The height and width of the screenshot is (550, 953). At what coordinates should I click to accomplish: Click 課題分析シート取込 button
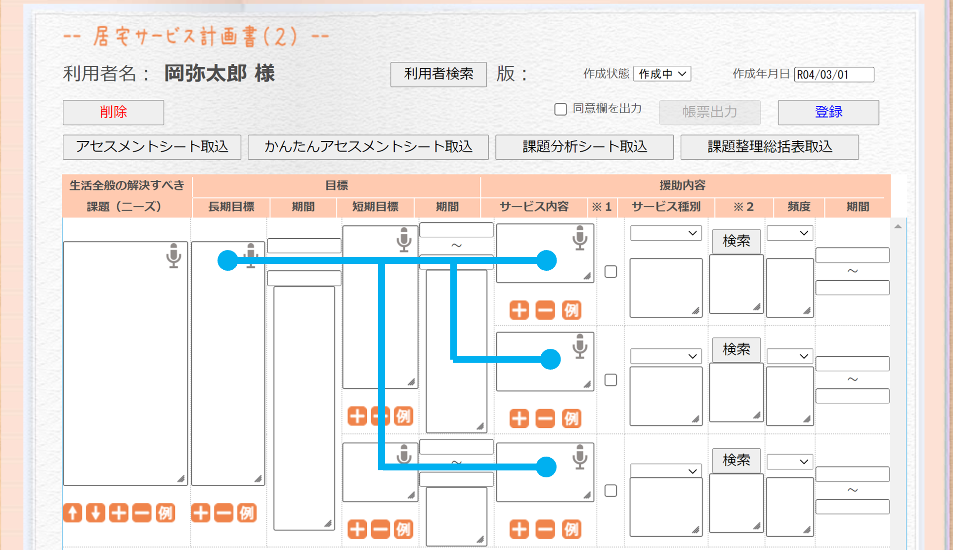pos(585,147)
